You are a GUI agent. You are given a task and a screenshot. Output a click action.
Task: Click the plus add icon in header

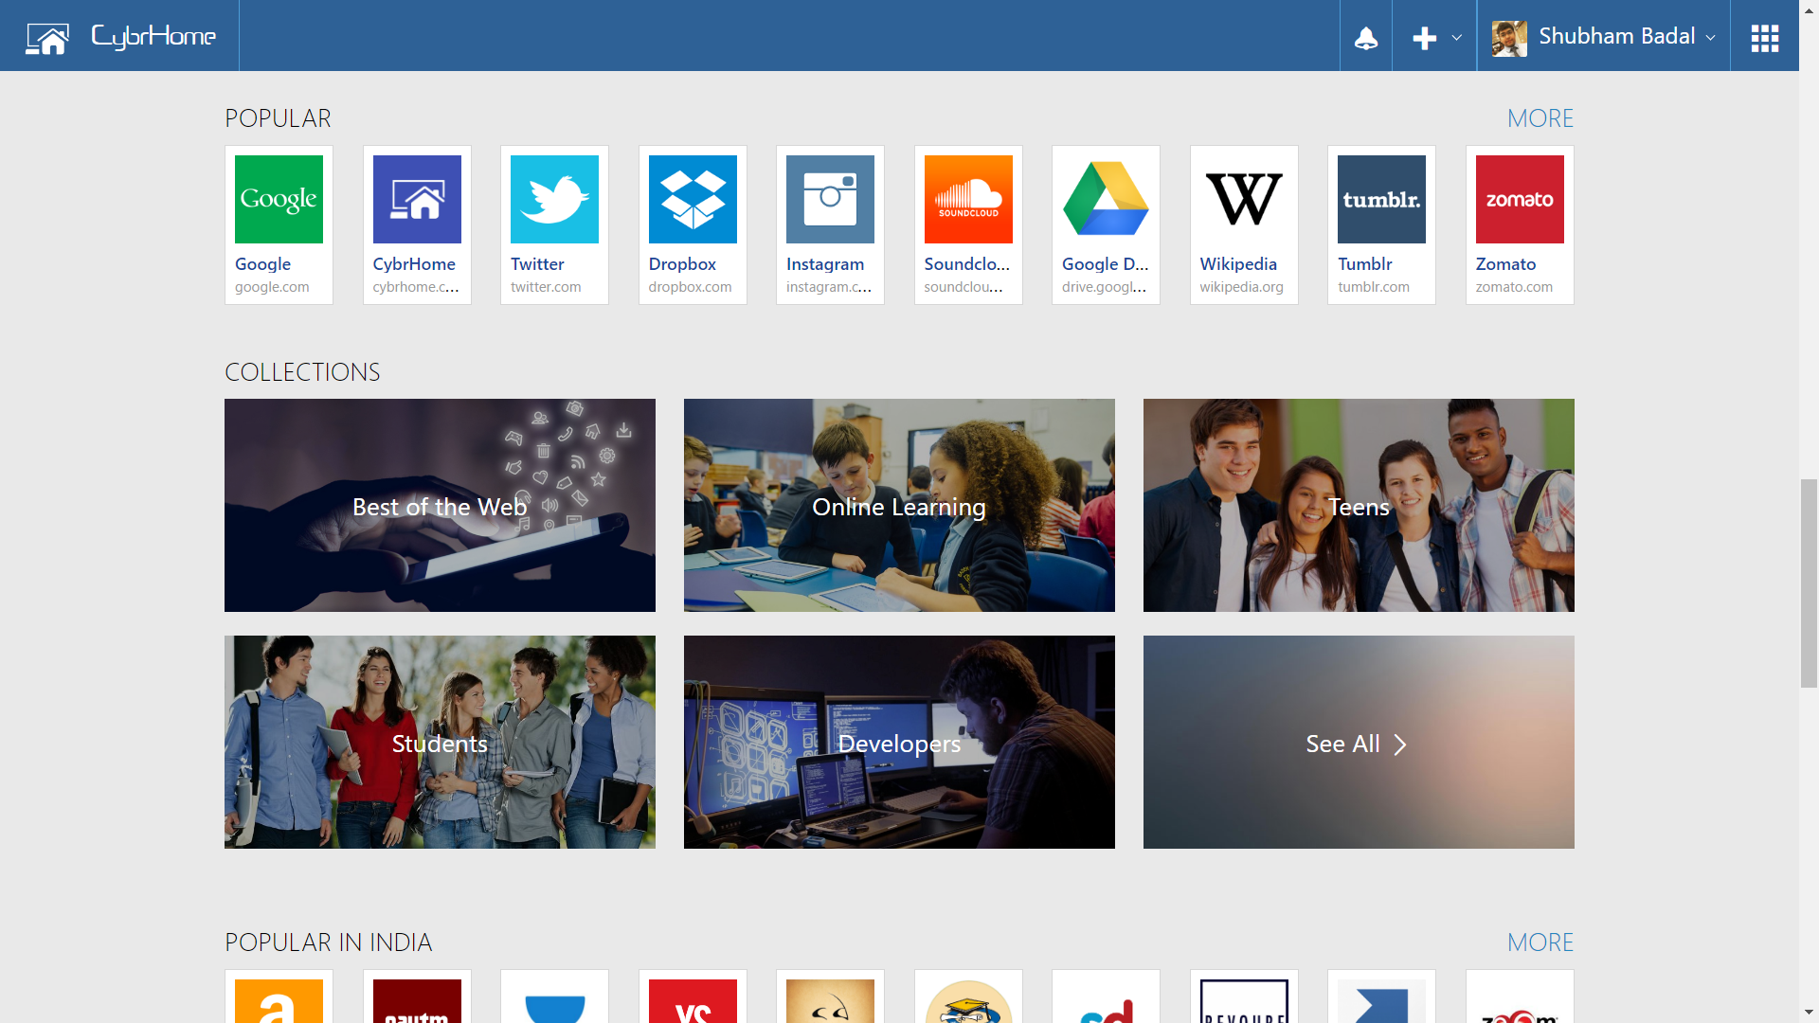point(1424,38)
